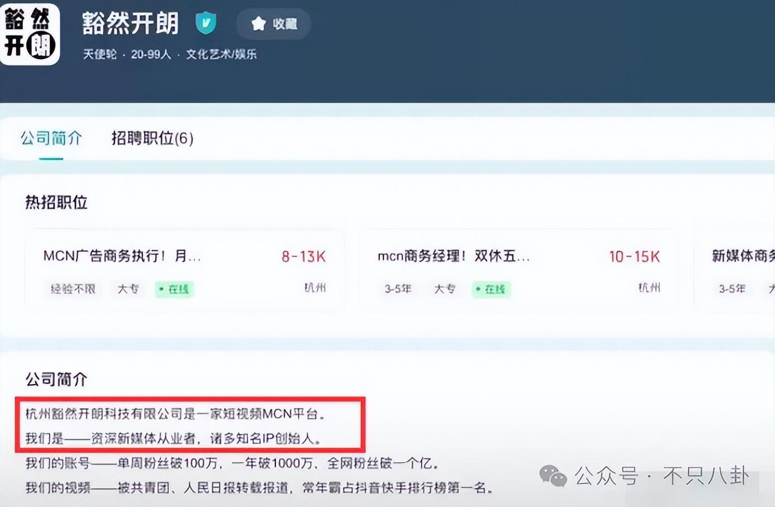Click the 8-13K salary text

tap(303, 256)
